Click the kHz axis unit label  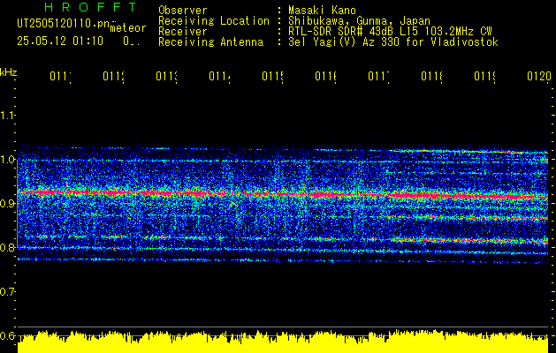coord(8,72)
